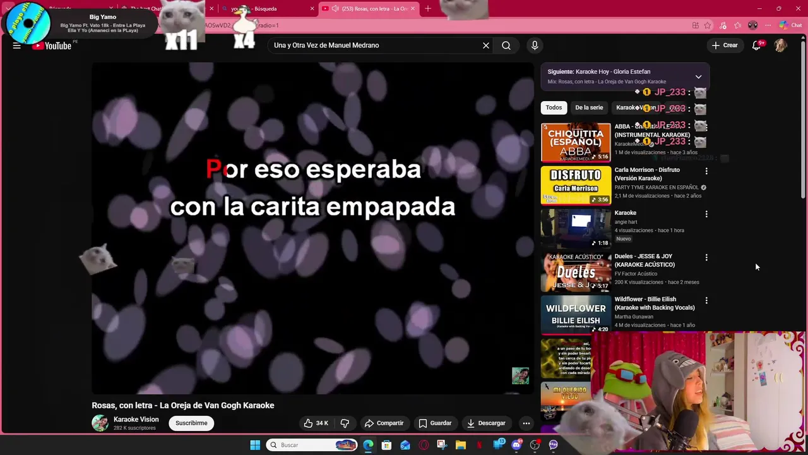The image size is (808, 455).
Task: Open Outlook from the taskbar
Action: 405,445
